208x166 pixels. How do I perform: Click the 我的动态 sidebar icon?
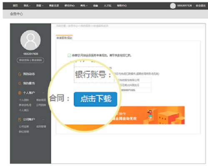coord(20,74)
